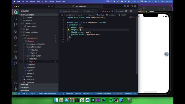The image size is (185, 104).
Task: Open the Explorer view in activity bar
Action: click(x=15, y=12)
